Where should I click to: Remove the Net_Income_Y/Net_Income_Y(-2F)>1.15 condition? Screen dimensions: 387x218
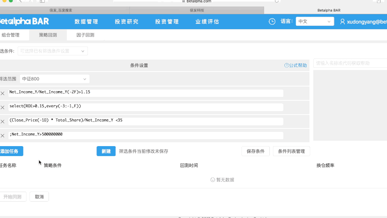[x=2, y=93]
